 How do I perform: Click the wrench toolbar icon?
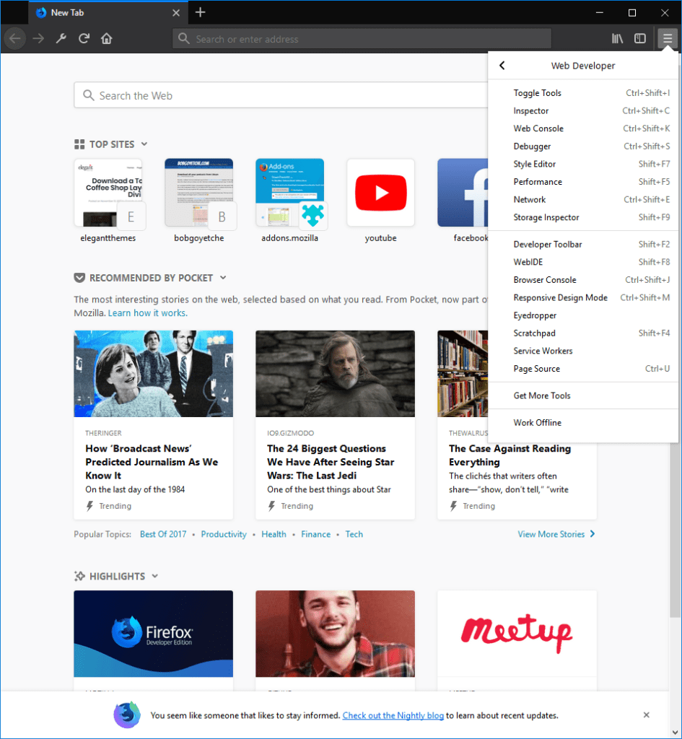pos(61,38)
